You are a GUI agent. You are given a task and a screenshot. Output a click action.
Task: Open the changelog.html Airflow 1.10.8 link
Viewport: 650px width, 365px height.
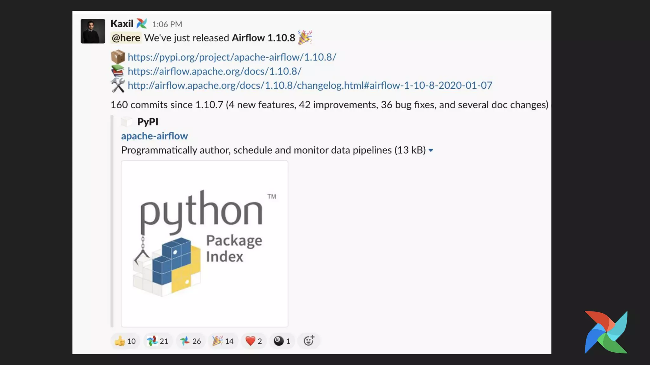click(310, 86)
